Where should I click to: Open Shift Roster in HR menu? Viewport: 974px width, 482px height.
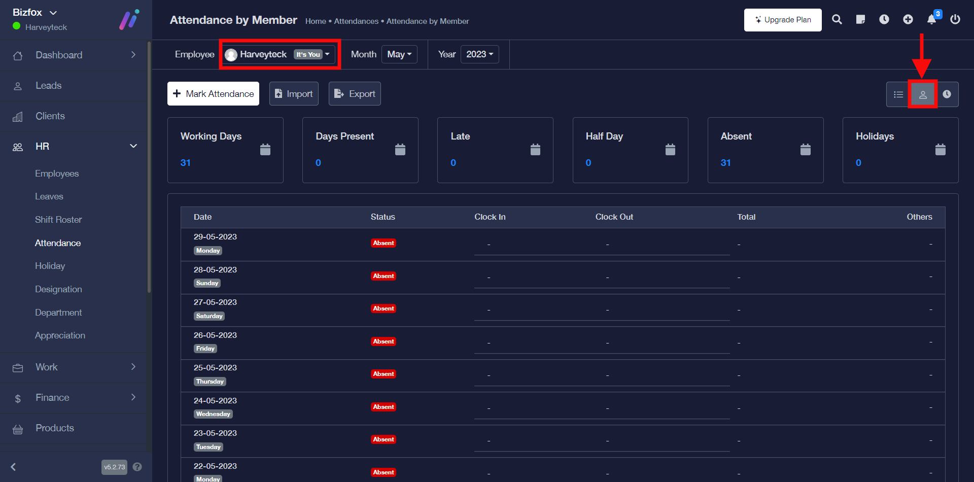58,220
